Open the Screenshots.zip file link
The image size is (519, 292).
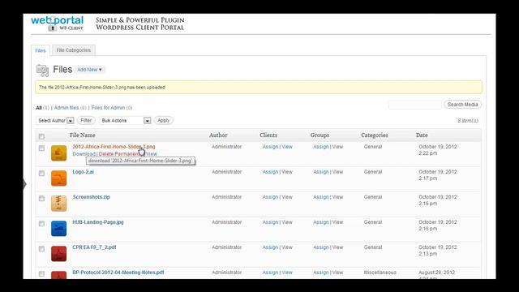pos(92,197)
